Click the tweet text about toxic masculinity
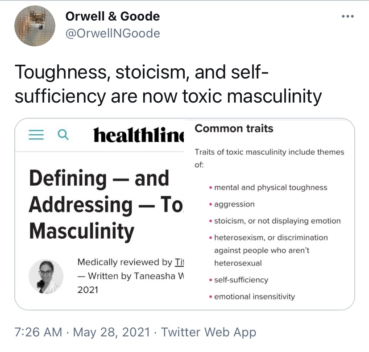Image resolution: width=369 pixels, height=352 pixels. 168,84
